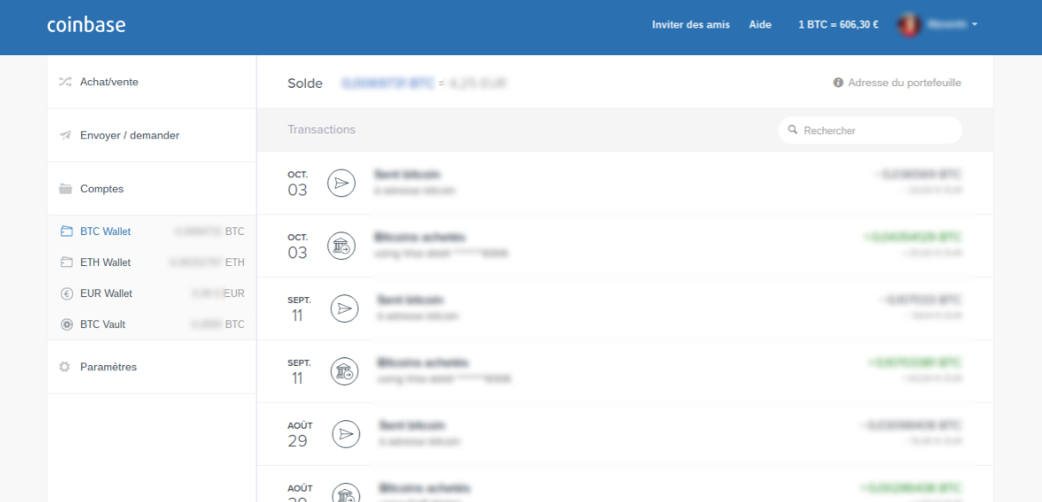Image resolution: width=1042 pixels, height=502 pixels.
Task: Open the Sept. 11 sent bitcoin transaction row
Action: tap(625, 308)
